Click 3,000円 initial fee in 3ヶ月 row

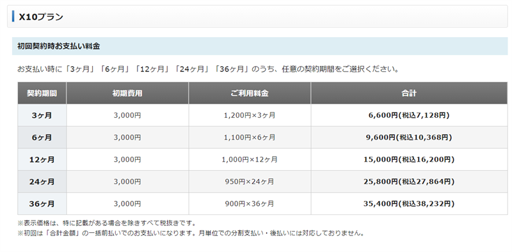pyautogui.click(x=127, y=115)
